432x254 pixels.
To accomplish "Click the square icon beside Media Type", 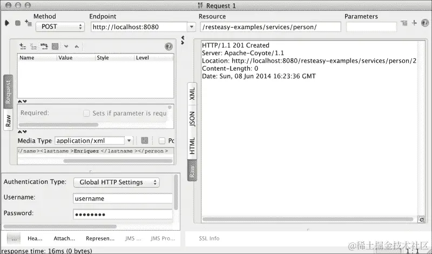I will [x=145, y=141].
